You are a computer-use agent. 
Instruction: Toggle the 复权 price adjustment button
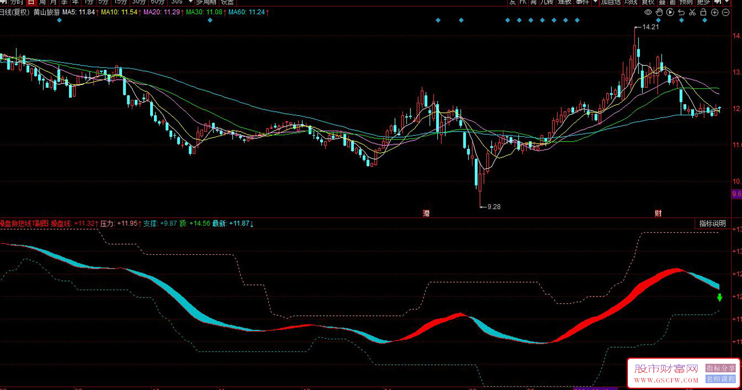[648, 2]
